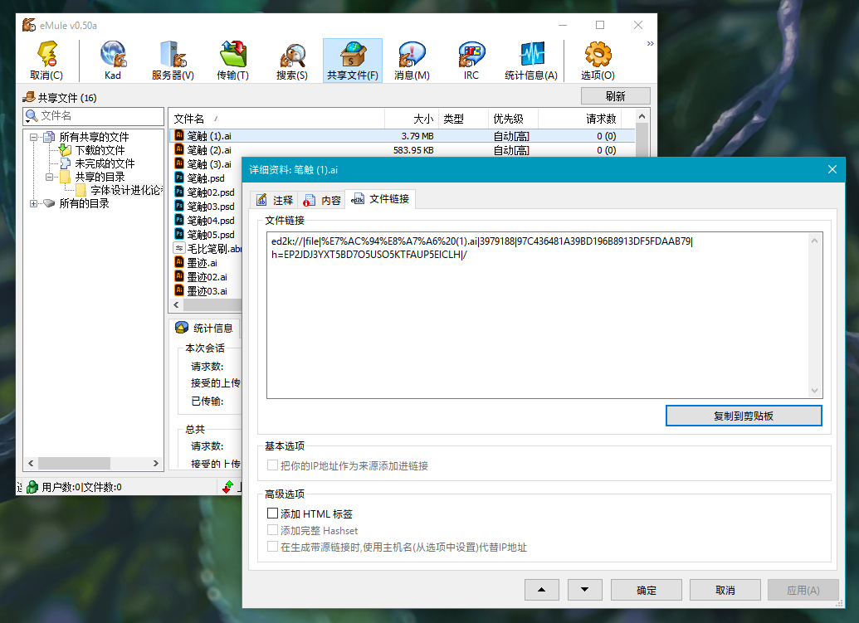Expand the 所有的目录 tree node
859x623 pixels.
click(x=34, y=203)
